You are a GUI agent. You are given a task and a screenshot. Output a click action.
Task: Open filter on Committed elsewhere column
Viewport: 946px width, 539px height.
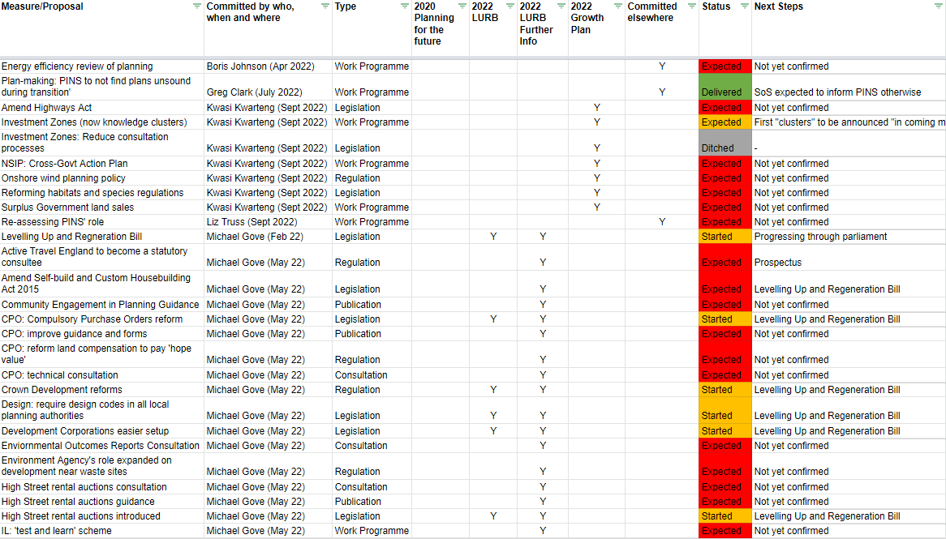(x=692, y=6)
